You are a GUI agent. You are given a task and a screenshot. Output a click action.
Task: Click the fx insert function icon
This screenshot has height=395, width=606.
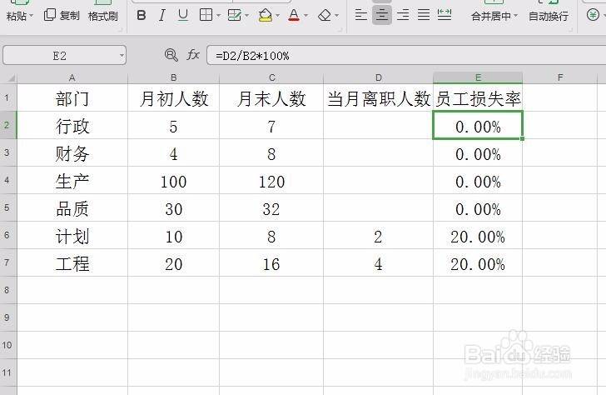pyautogui.click(x=193, y=55)
